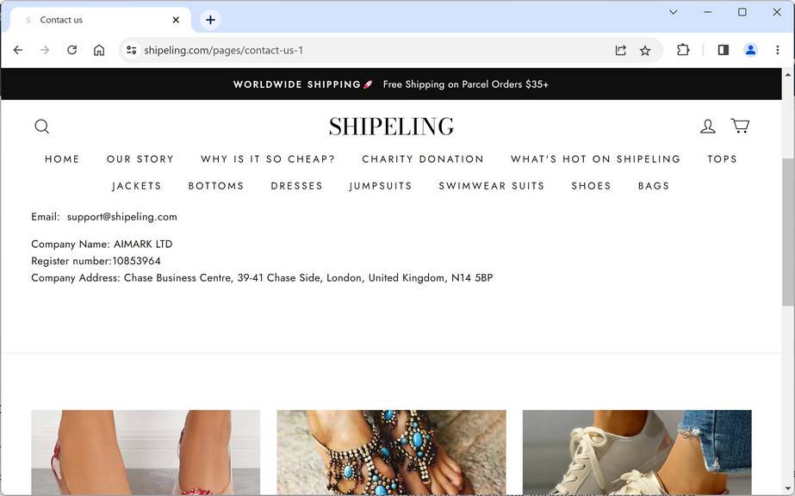This screenshot has width=795, height=496.
Task: Open the shopping cart icon
Action: [x=740, y=126]
